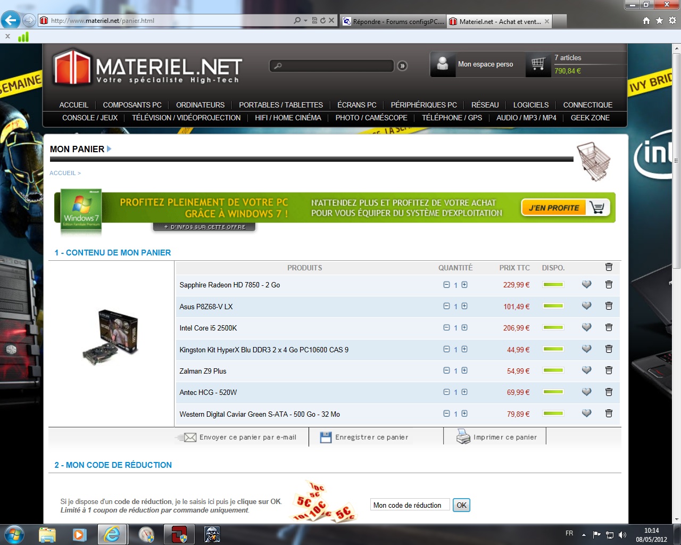681x545 pixels.
Task: Click the search submit arrow button
Action: pos(402,66)
